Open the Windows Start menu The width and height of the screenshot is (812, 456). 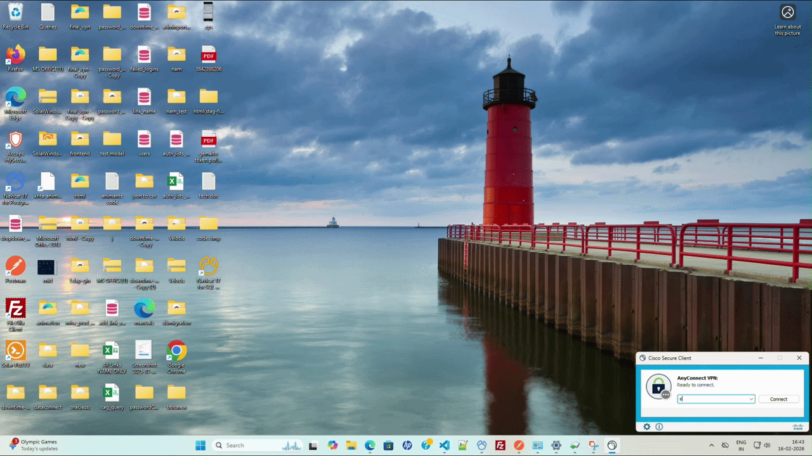[200, 445]
